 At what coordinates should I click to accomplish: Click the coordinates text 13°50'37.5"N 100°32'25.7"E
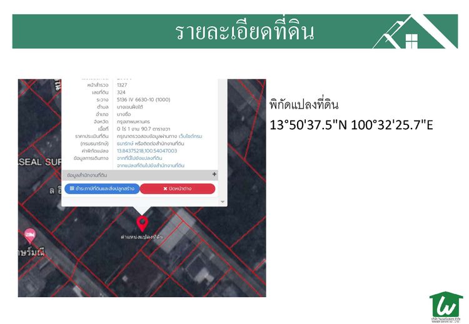(x=351, y=125)
